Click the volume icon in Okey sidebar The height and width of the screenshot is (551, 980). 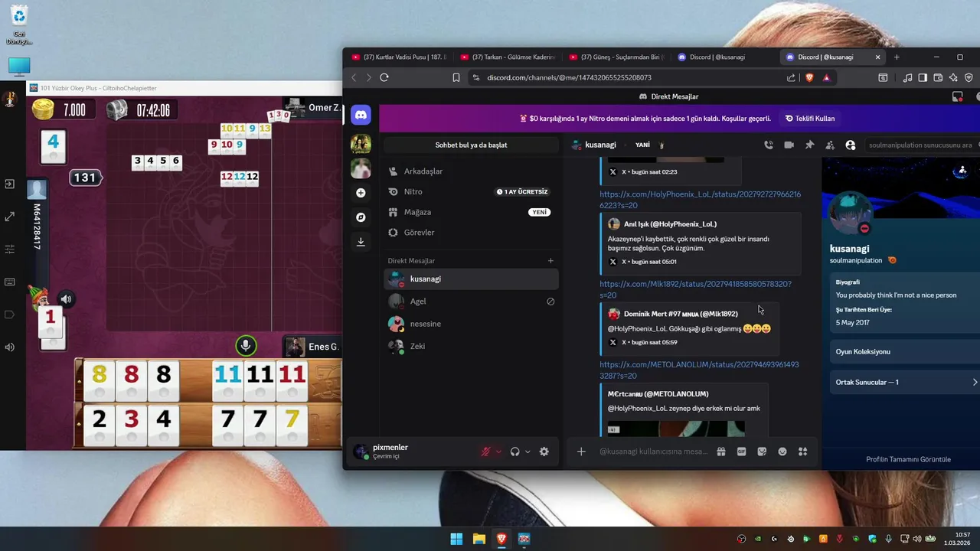click(10, 347)
